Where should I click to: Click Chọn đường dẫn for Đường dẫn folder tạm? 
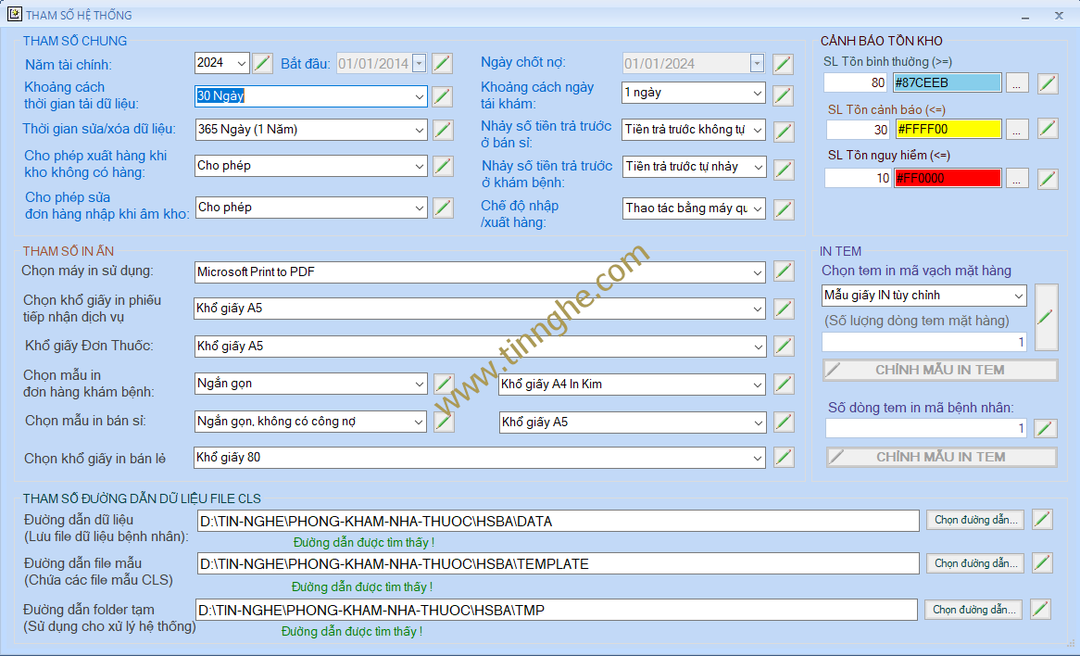pyautogui.click(x=973, y=609)
